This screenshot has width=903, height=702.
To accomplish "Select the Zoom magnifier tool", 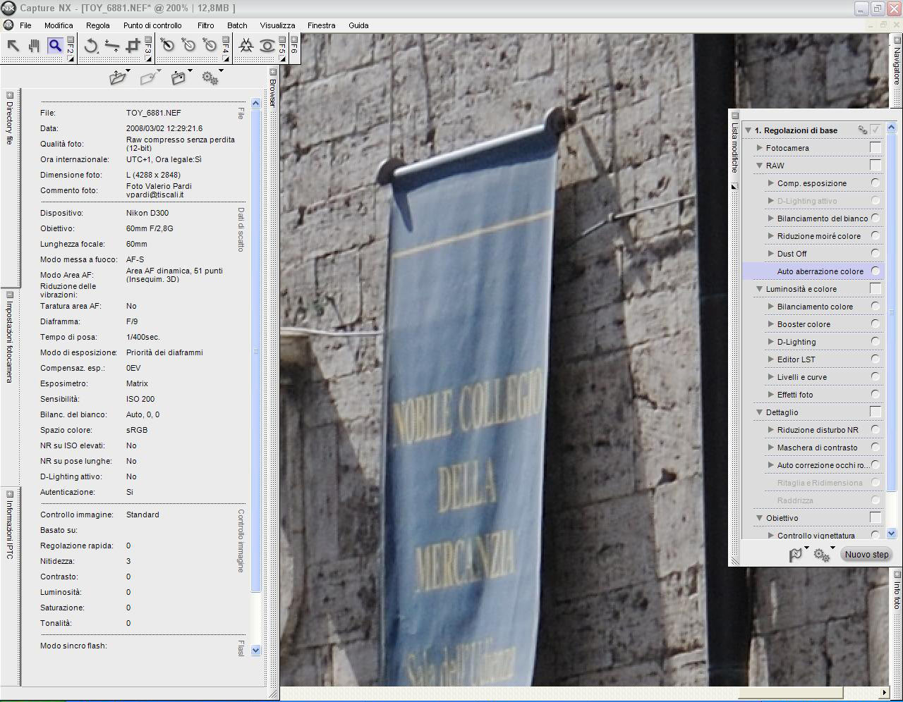I will coord(55,46).
